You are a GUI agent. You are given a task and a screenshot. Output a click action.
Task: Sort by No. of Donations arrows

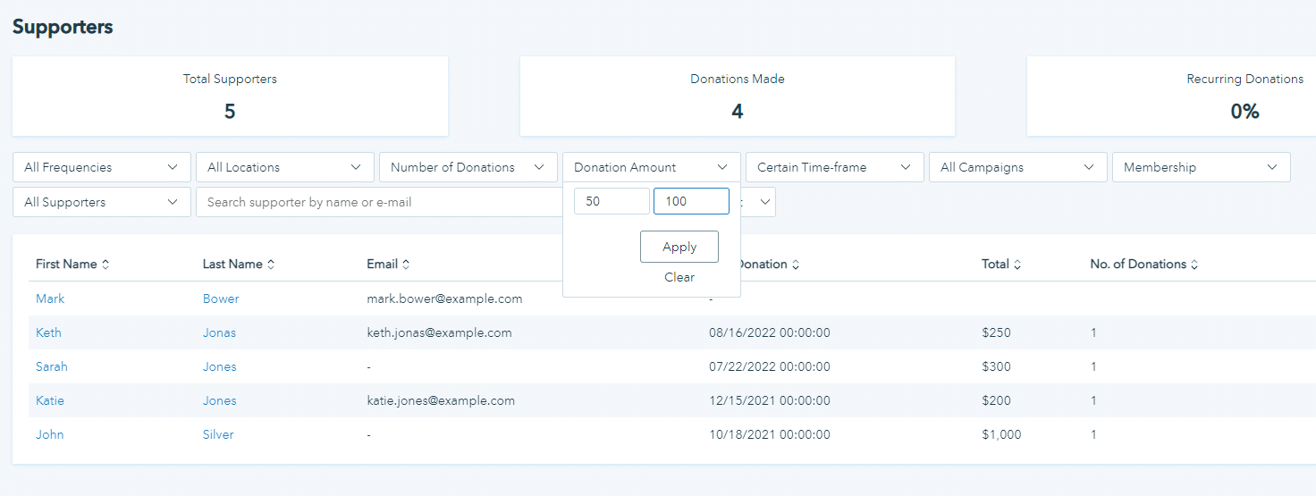point(1194,265)
